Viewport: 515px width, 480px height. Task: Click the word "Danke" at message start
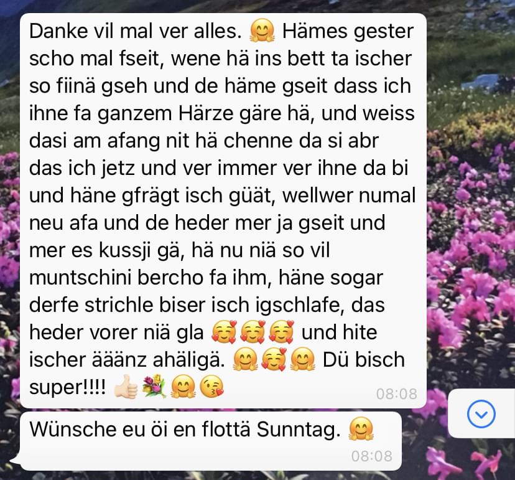[58, 31]
